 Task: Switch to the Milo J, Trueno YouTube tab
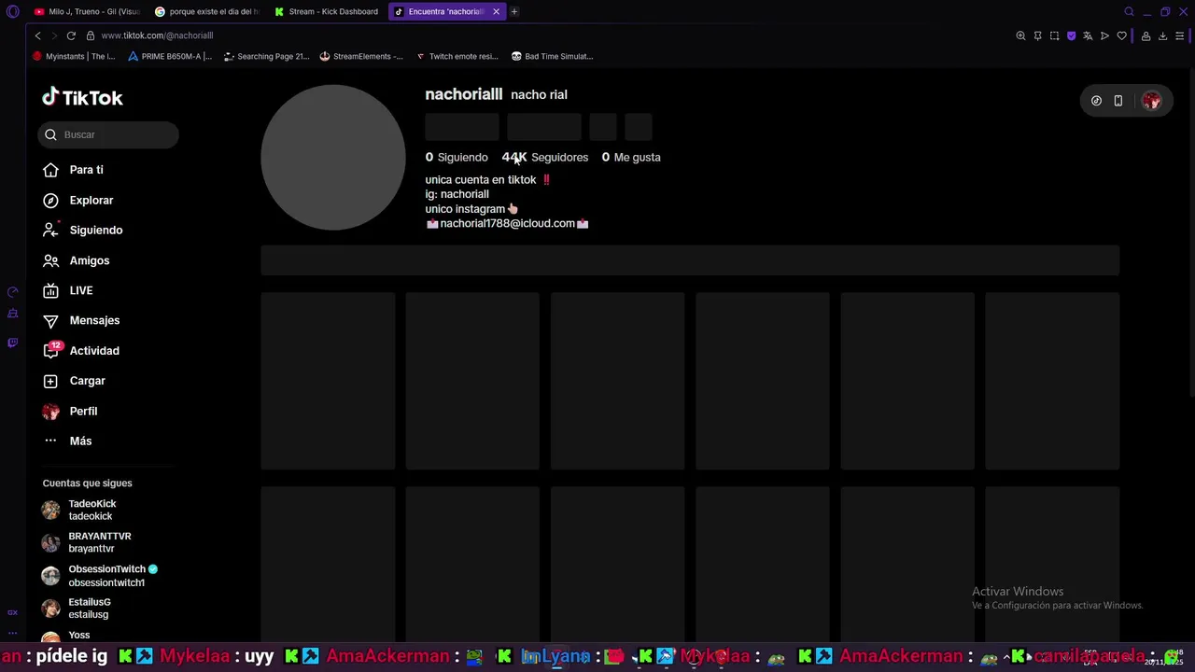[86, 11]
